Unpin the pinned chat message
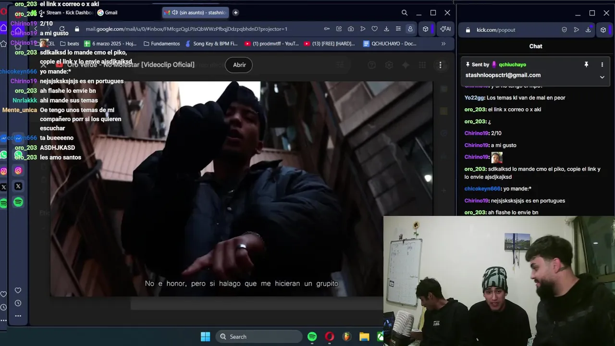The width and height of the screenshot is (615, 346). [586, 64]
